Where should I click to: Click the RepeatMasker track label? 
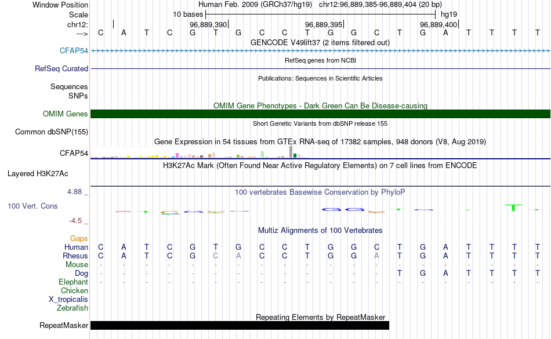pos(64,325)
